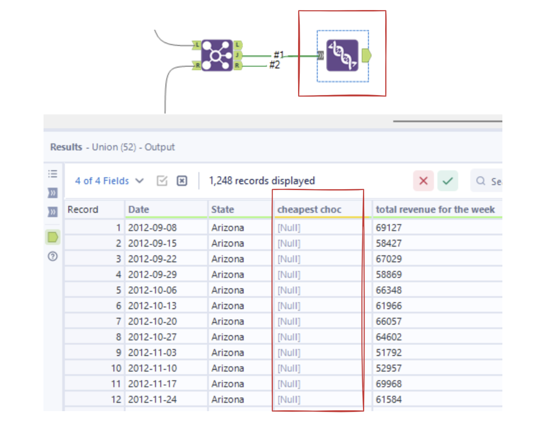Click the Union tool input anchor
The height and width of the screenshot is (435, 548).
321,56
